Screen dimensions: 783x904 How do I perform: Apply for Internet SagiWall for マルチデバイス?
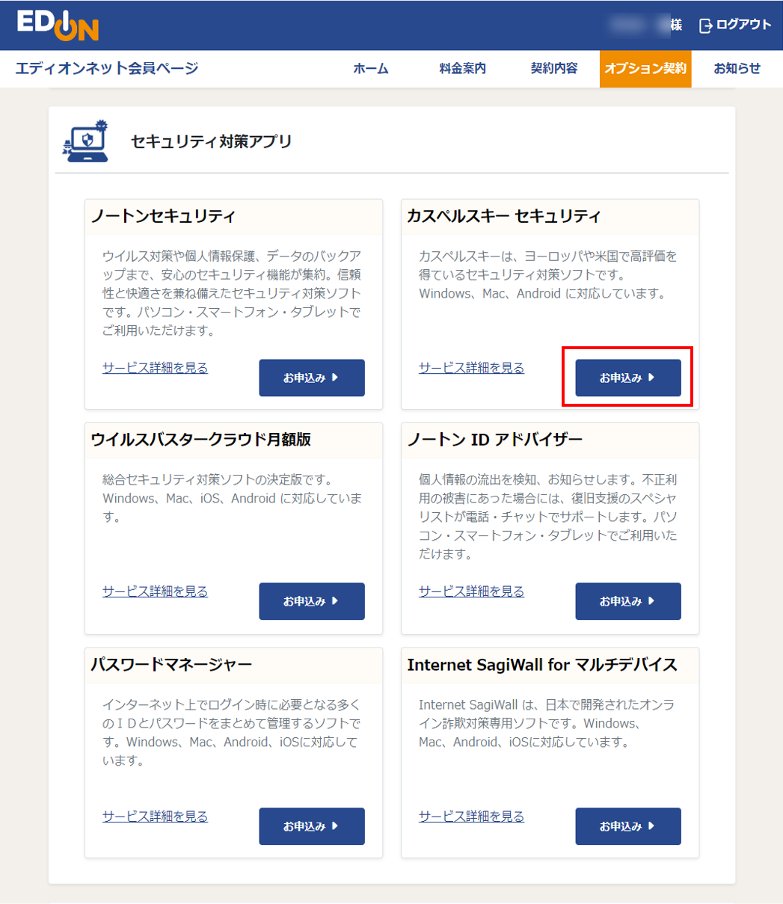tap(628, 826)
